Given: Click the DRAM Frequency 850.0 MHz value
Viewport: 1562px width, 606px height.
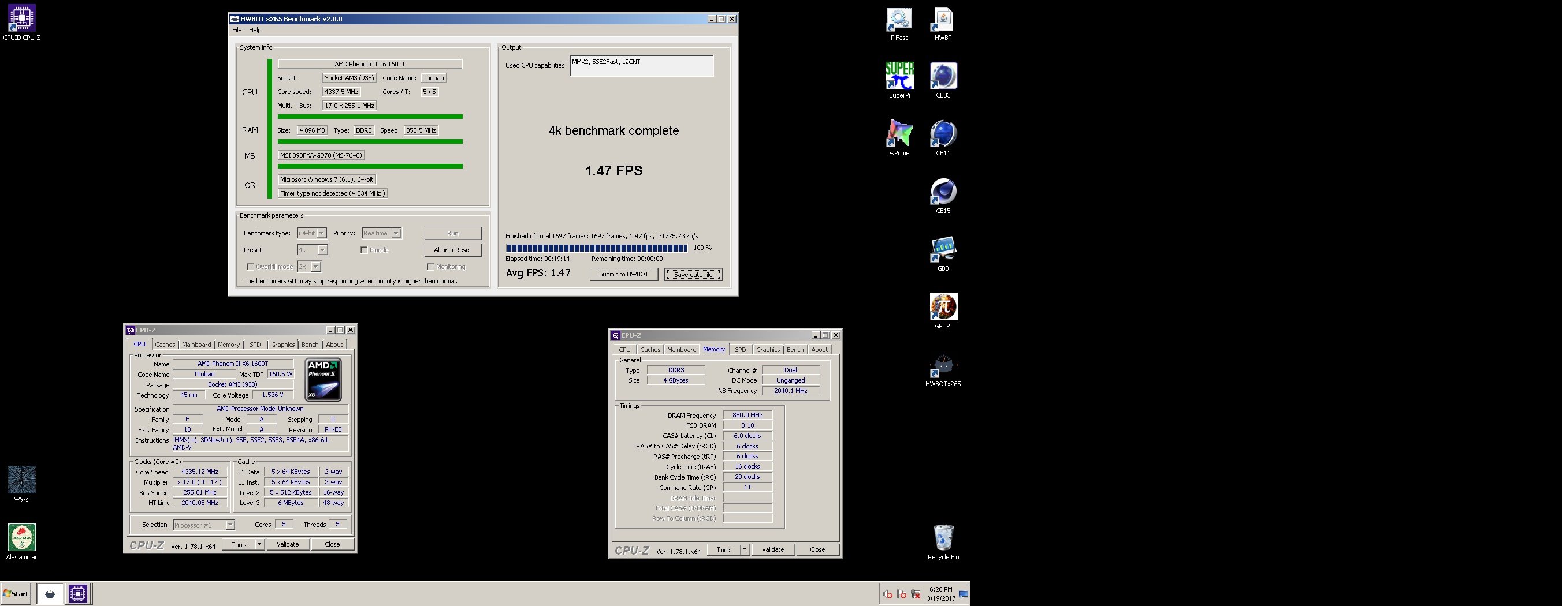Looking at the screenshot, I should click(x=747, y=415).
